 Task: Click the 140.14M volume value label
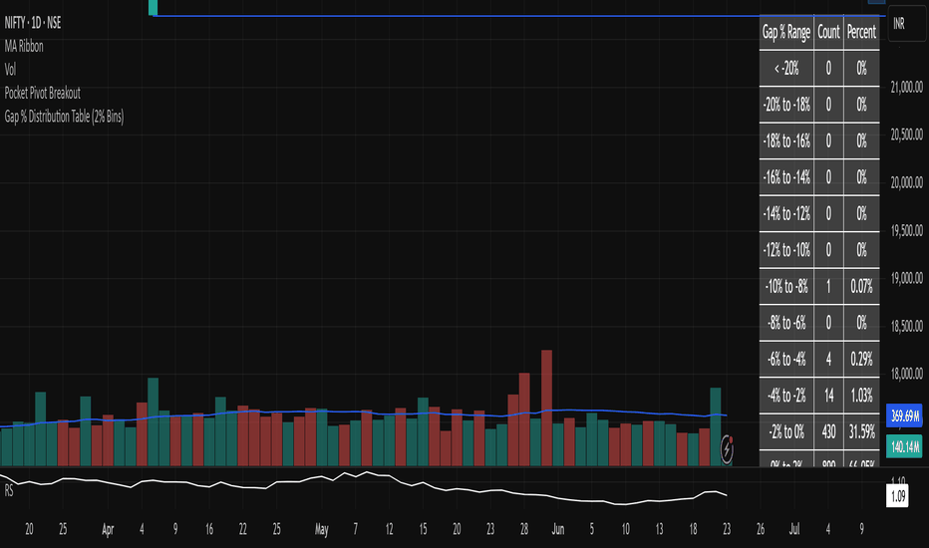tap(904, 446)
